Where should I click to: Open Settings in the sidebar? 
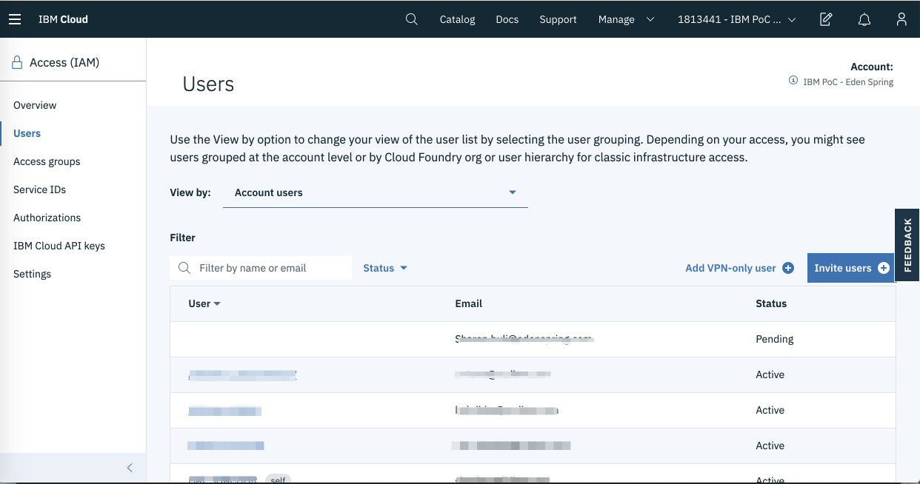click(x=32, y=274)
